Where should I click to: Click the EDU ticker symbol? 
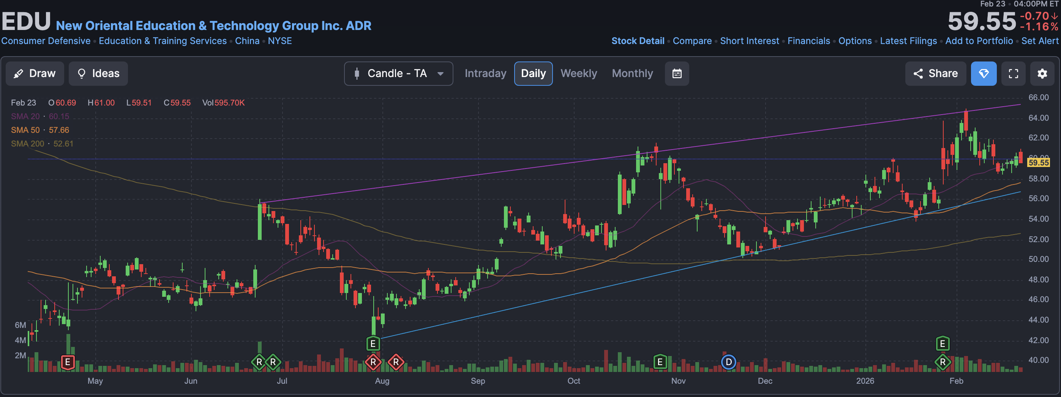[26, 21]
